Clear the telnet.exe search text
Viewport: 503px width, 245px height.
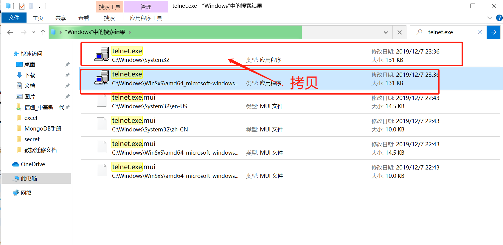[480, 32]
